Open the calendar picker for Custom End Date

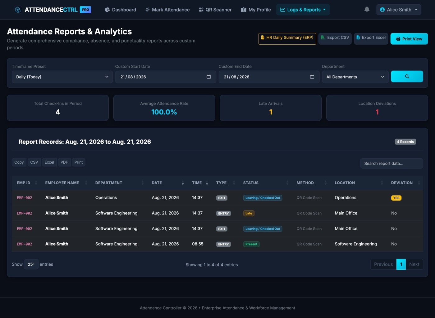[312, 77]
